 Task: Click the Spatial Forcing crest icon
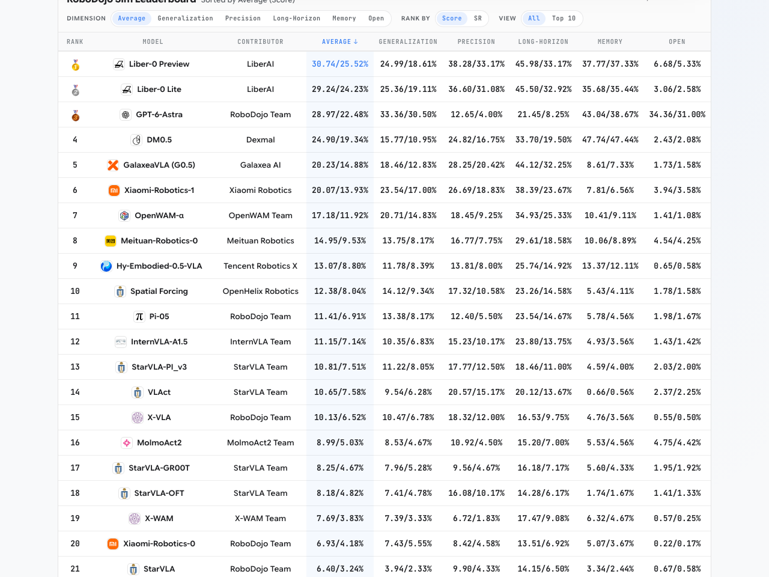pos(120,292)
